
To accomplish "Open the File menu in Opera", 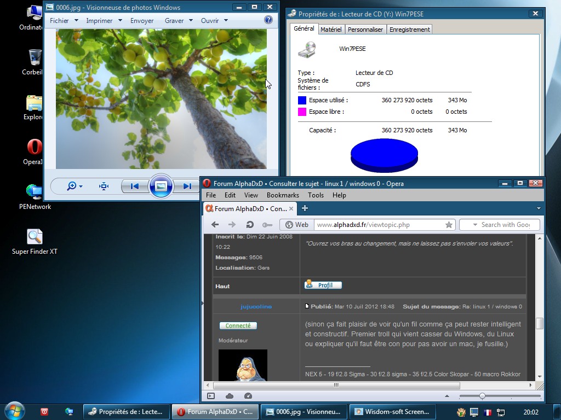I will (x=211, y=195).
